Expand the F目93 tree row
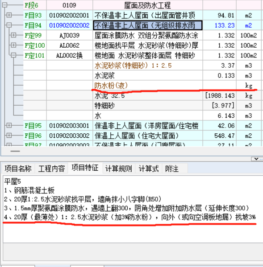This screenshot has width=263, height=267. 9,15
